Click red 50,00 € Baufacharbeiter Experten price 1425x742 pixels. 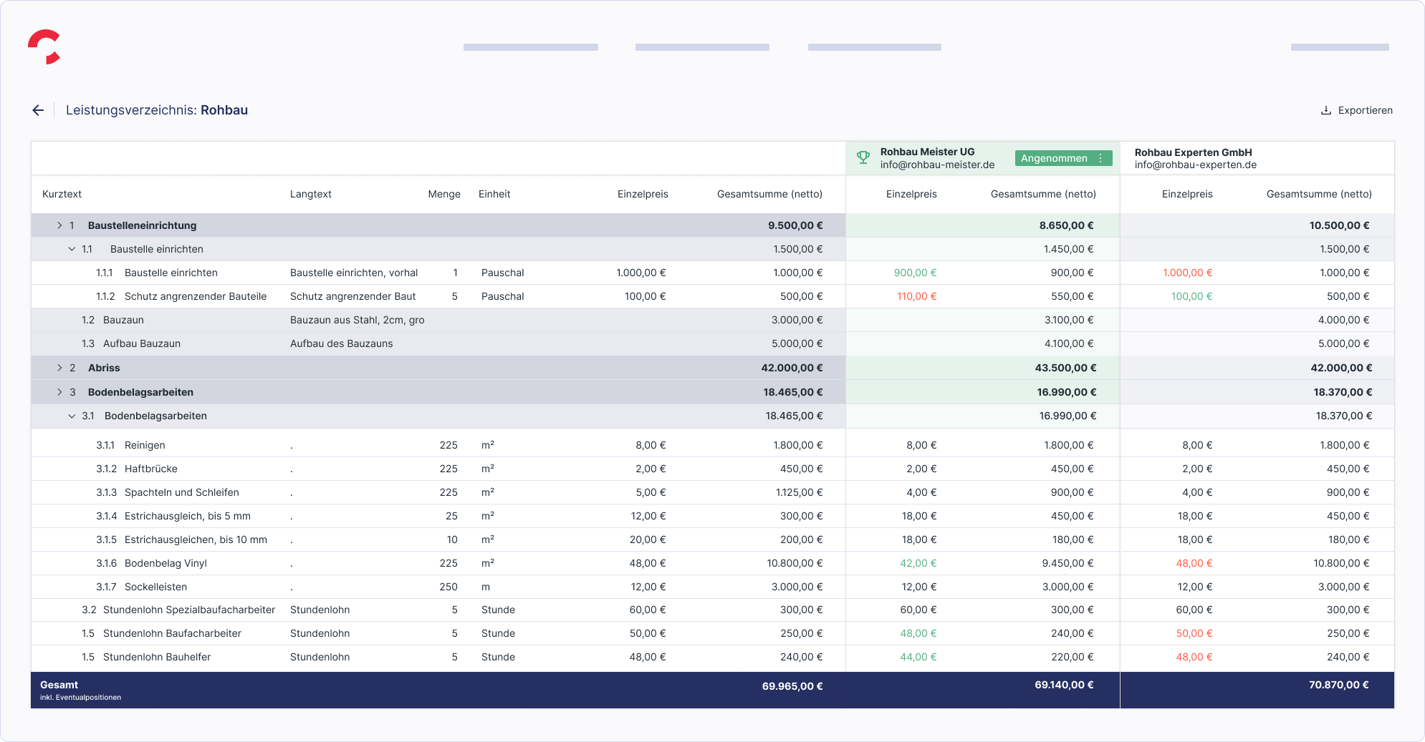[x=1194, y=633]
